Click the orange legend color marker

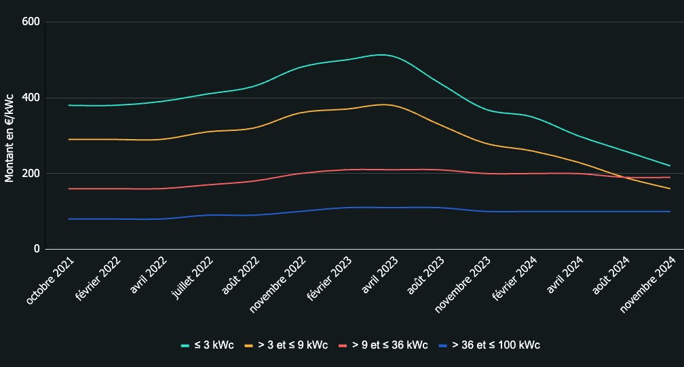pos(249,346)
